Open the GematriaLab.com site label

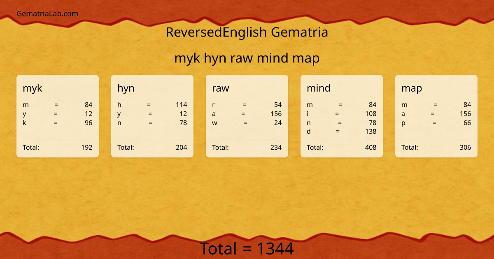pyautogui.click(x=47, y=14)
